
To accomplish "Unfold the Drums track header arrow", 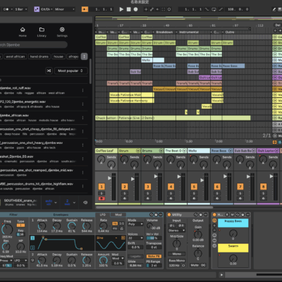I will click(161, 151).
